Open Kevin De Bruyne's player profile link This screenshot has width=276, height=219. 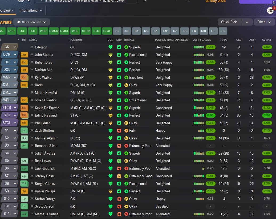pyautogui.click(x=47, y=108)
